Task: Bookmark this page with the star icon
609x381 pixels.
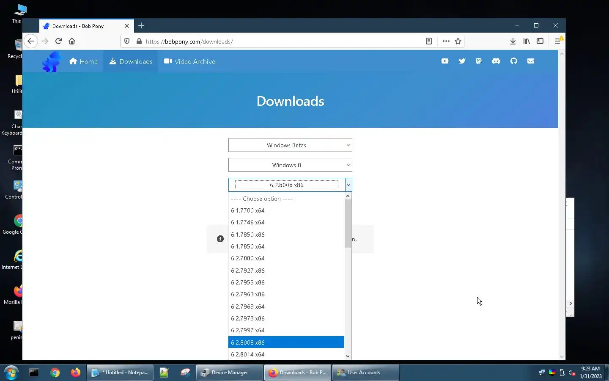Action: [458, 41]
